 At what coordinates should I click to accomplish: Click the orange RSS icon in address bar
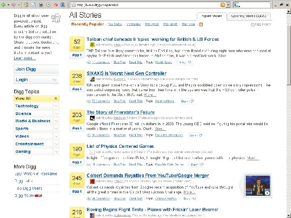pos(223,5)
